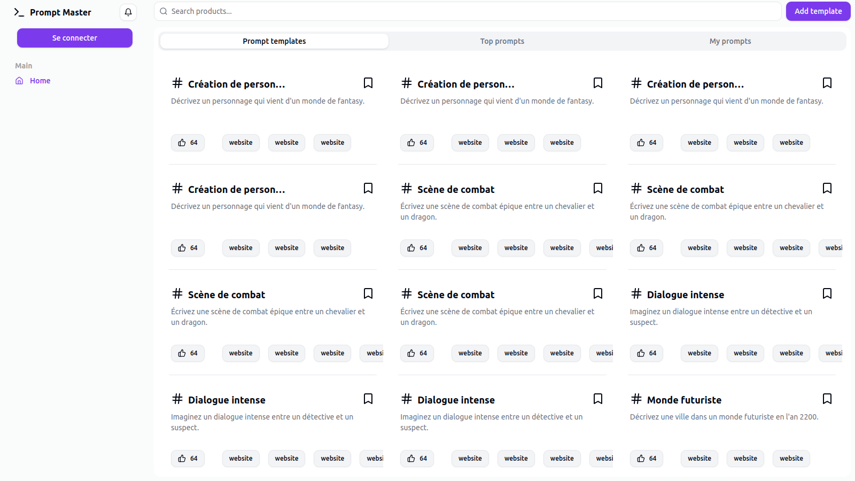Viewport: 855px width, 481px height.
Task: Bookmark the Monde futuriste prompt
Action: tap(827, 399)
